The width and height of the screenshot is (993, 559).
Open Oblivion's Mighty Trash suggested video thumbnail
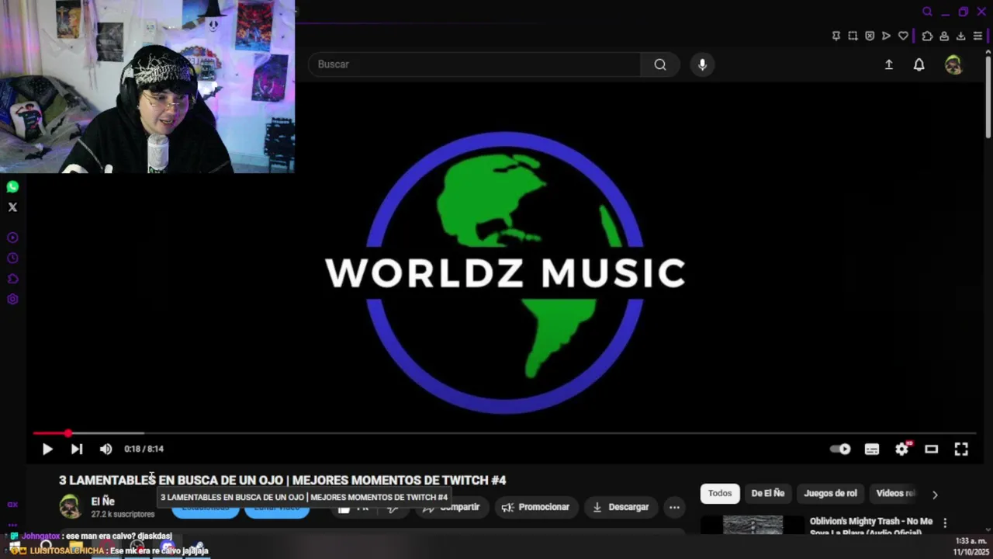click(753, 525)
